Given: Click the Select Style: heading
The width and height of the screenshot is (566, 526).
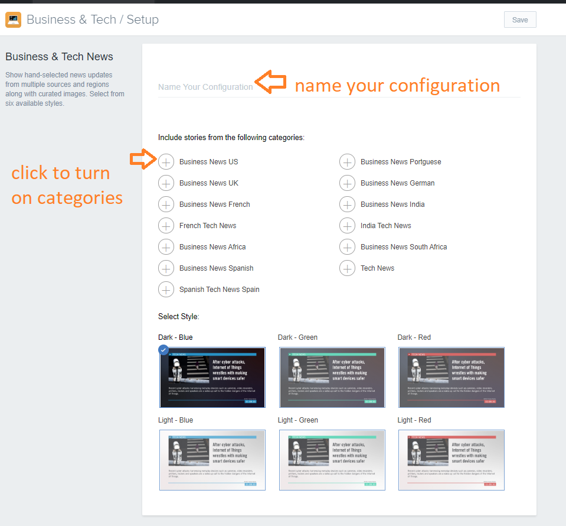Looking at the screenshot, I should 179,317.
